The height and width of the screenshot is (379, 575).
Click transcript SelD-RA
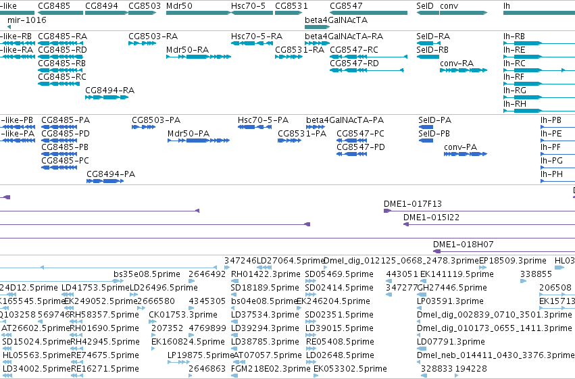[x=428, y=43]
